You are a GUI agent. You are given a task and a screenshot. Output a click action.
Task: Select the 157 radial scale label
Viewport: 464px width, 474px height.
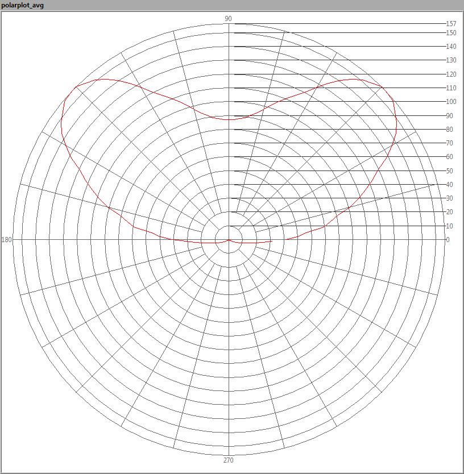click(451, 24)
